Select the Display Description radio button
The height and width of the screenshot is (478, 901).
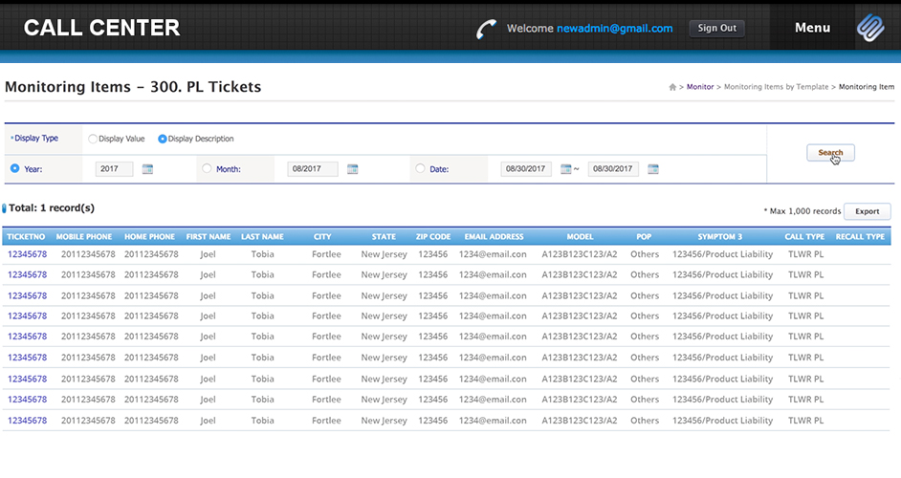pyautogui.click(x=162, y=139)
